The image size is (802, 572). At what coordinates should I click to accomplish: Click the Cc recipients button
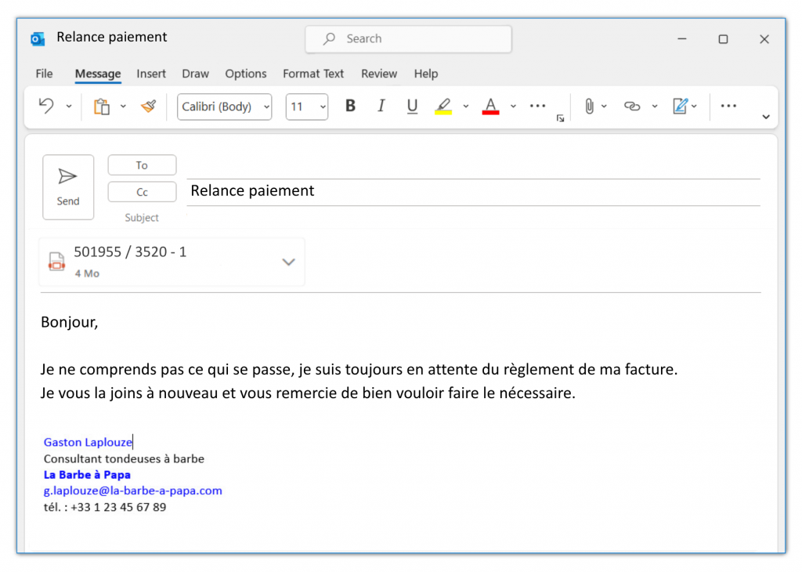coord(142,192)
